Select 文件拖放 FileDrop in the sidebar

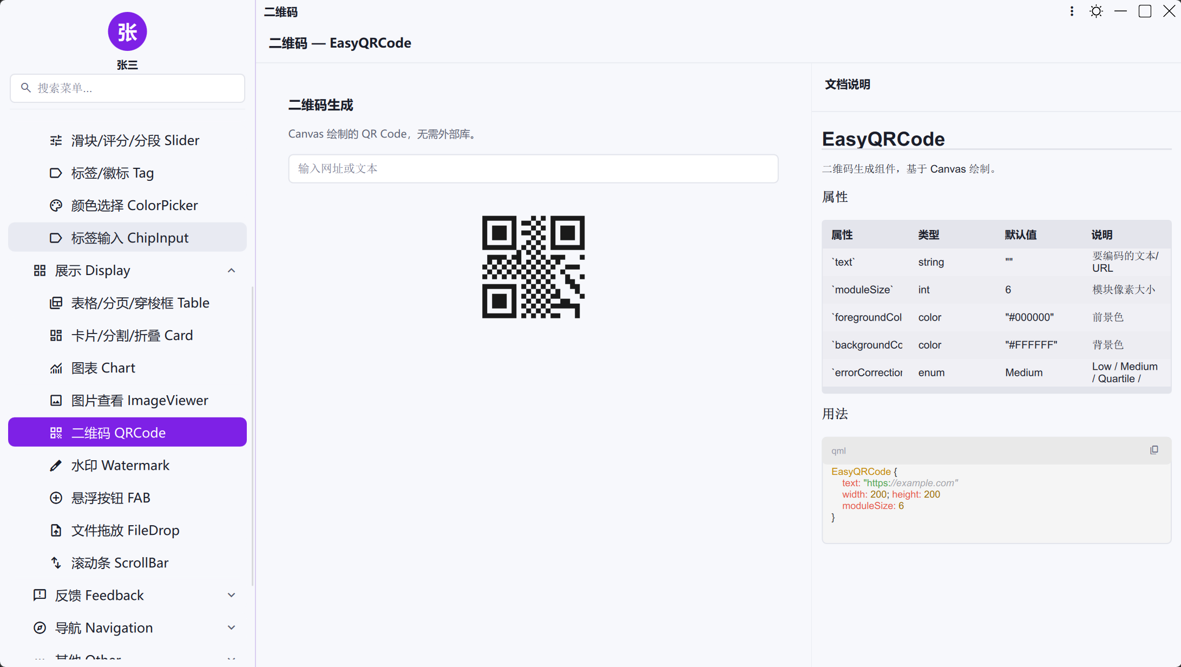[127, 531]
